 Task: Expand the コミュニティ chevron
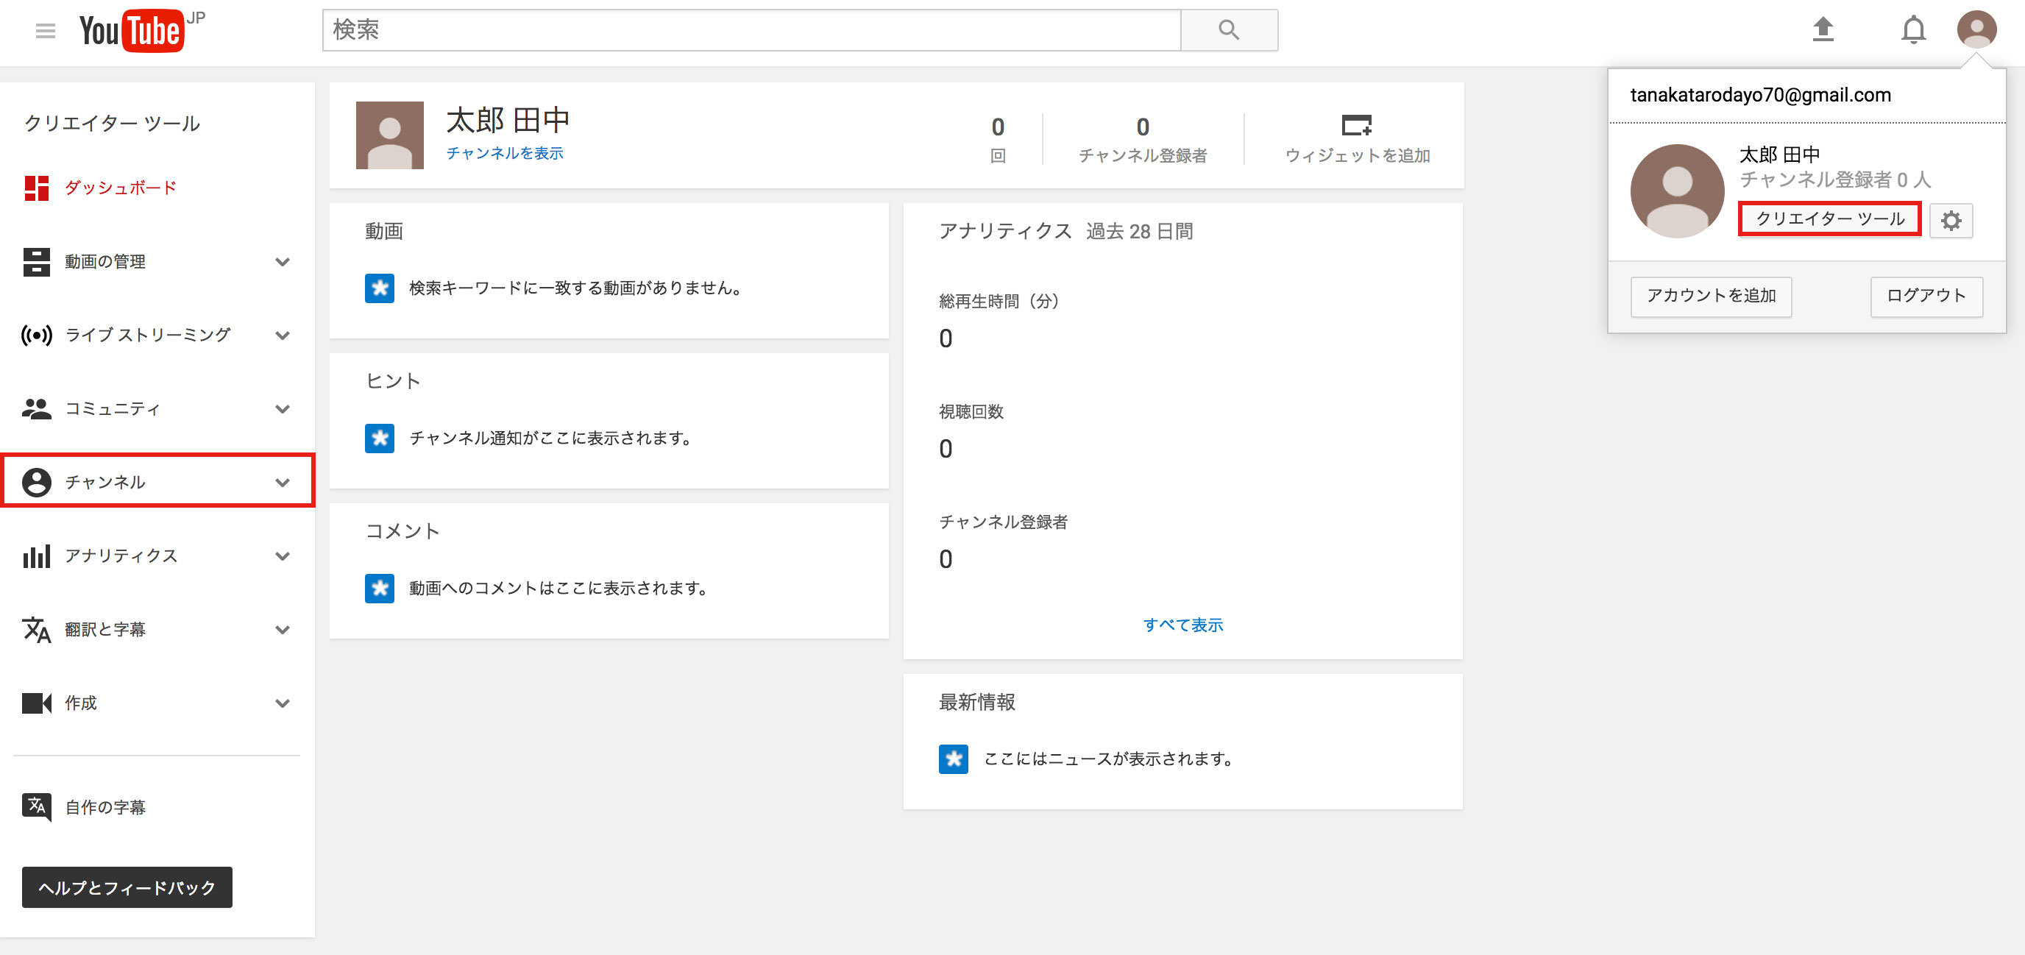pyautogui.click(x=283, y=409)
